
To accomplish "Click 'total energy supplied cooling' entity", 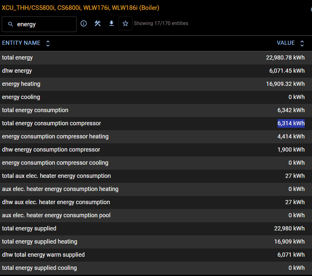I will click(x=39, y=268).
